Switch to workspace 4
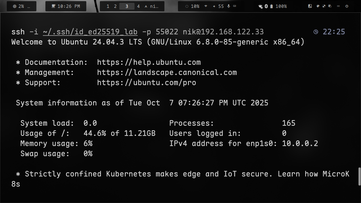This screenshot has width=361, height=203. (138, 6)
